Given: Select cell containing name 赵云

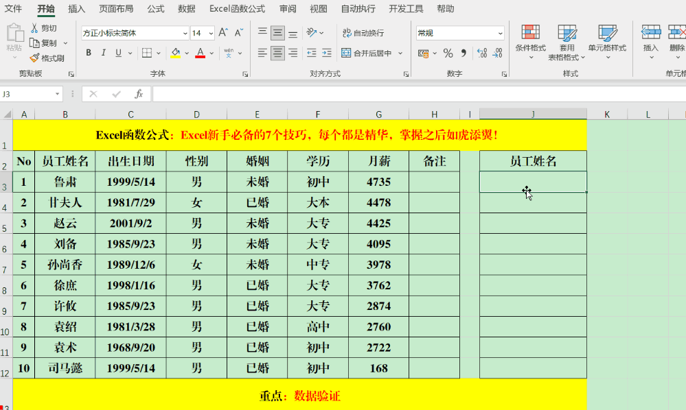Looking at the screenshot, I should coord(65,224).
